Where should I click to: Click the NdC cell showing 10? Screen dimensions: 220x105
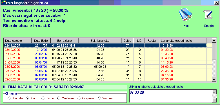coord(139,79)
